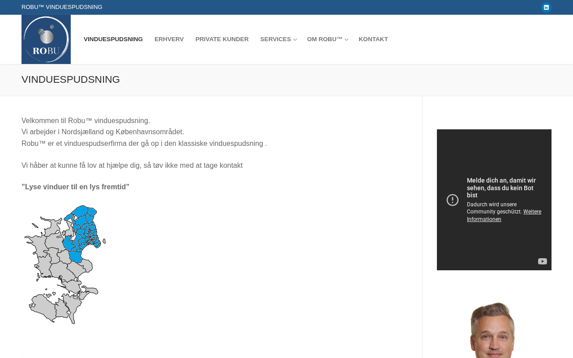Expand the Services submenu arrow

point(295,40)
